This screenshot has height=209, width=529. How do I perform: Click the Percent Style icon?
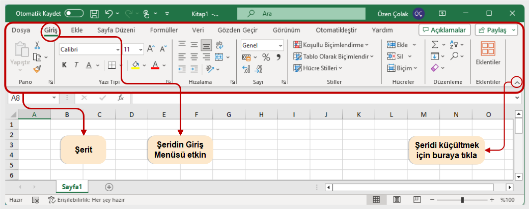pos(266,57)
